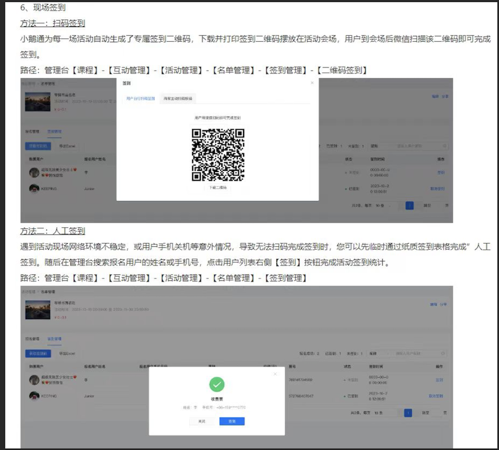Screen dimensions: 499x450
Task: Click the 下载二维码 button
Action: coord(218,188)
